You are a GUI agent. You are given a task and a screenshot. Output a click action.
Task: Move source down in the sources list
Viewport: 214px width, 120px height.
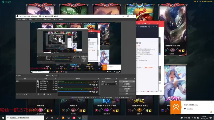coord(51,94)
